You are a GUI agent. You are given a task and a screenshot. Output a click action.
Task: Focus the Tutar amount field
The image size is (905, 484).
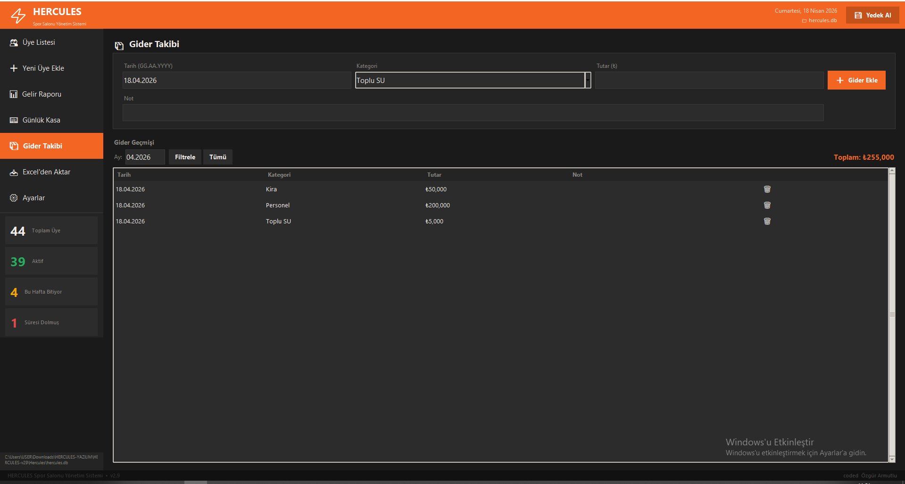(x=709, y=80)
